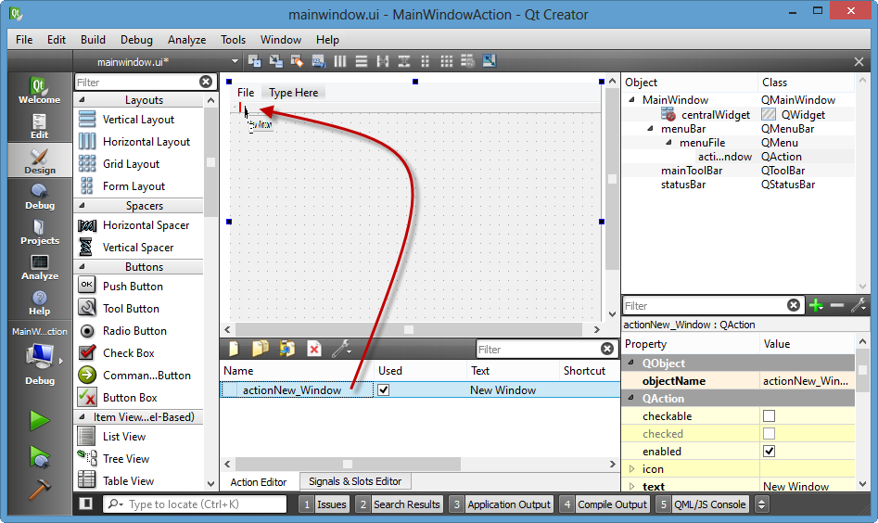The image size is (878, 523).
Task: Apply Lay Out Horizontally in Splitter
Action: tap(383, 61)
